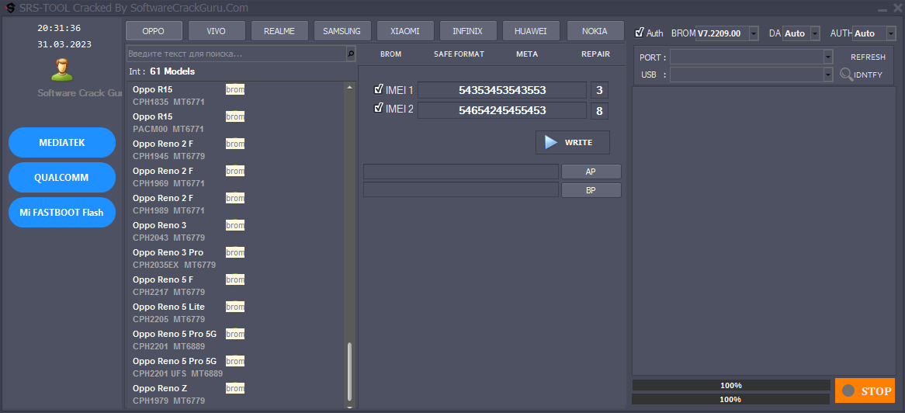Viewport: 905px width, 413px height.
Task: Click brom tag of Oppo Reno 5 Lite
Action: [x=235, y=306]
